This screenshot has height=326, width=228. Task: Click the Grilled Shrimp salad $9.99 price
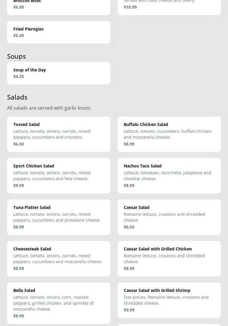[x=129, y=310]
